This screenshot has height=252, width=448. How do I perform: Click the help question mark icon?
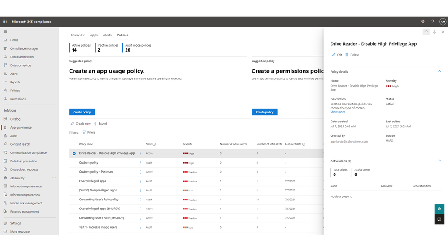pos(433,22)
